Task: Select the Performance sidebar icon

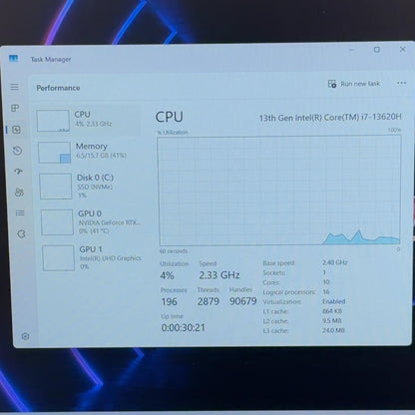Action: click(16, 130)
